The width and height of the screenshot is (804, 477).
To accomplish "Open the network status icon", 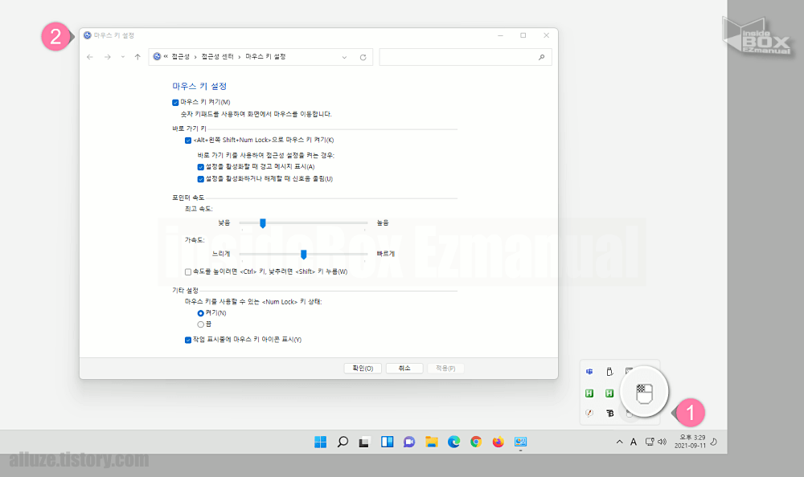I will click(650, 442).
